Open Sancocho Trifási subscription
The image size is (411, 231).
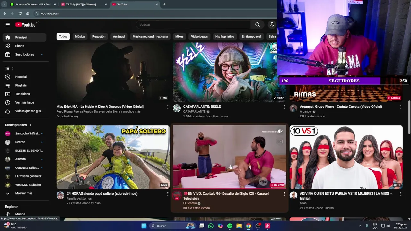click(x=24, y=133)
